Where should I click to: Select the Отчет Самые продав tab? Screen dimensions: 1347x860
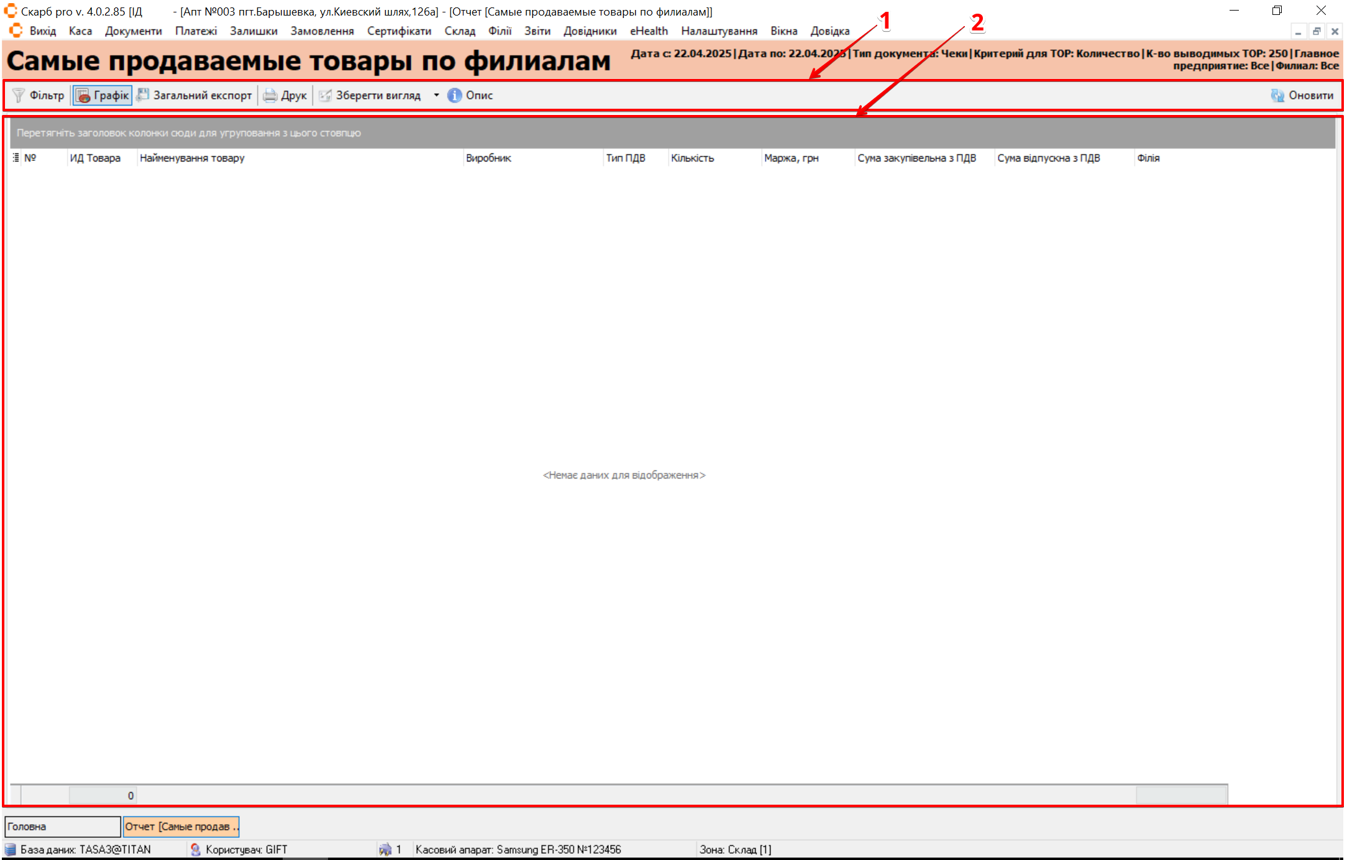181,826
